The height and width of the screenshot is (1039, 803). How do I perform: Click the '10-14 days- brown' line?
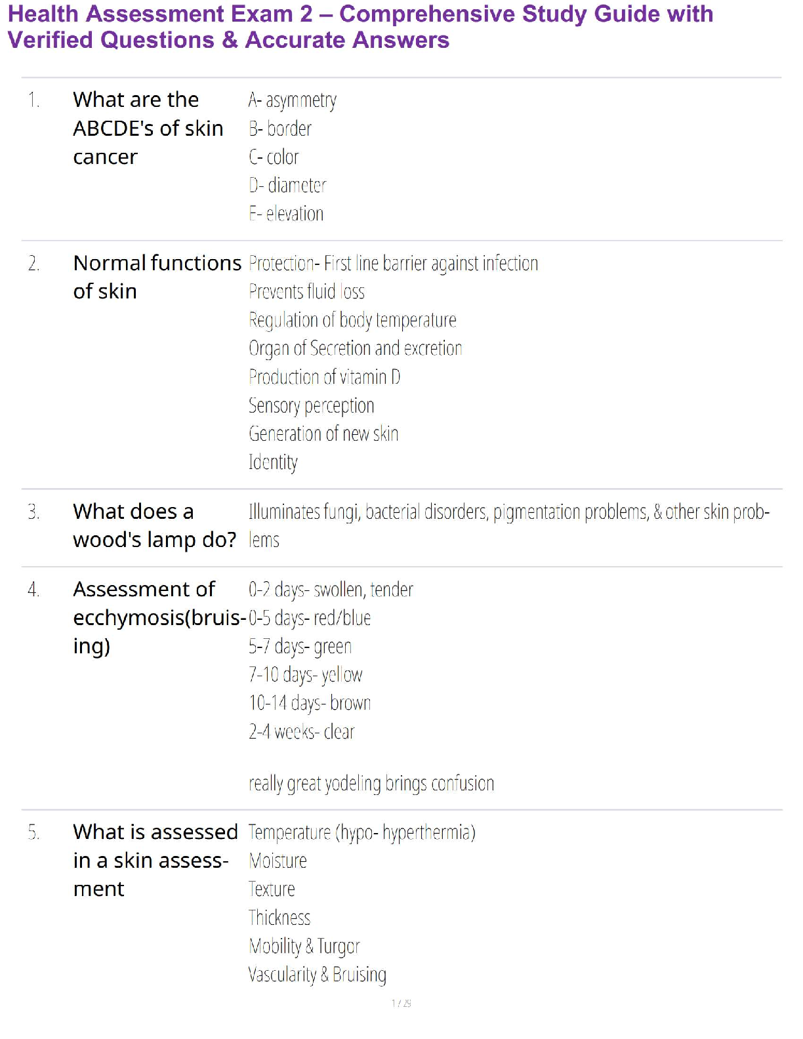tap(310, 703)
